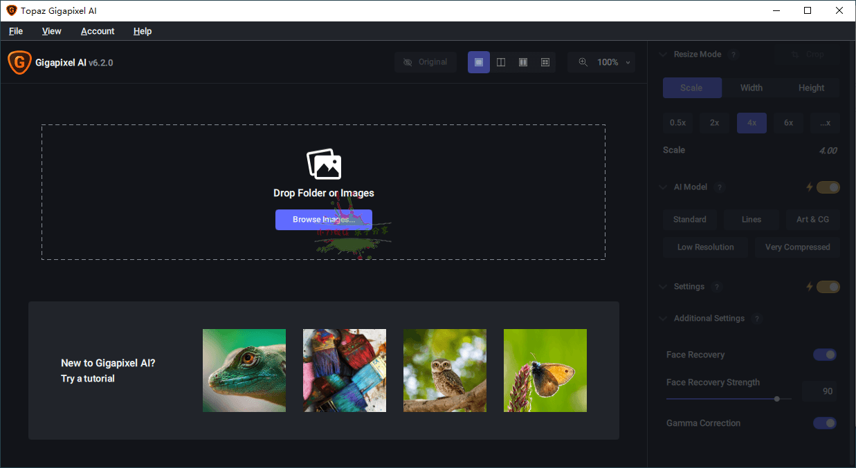Toggle the Settings auto switch
Screen dimensions: 856x468
(x=828, y=287)
